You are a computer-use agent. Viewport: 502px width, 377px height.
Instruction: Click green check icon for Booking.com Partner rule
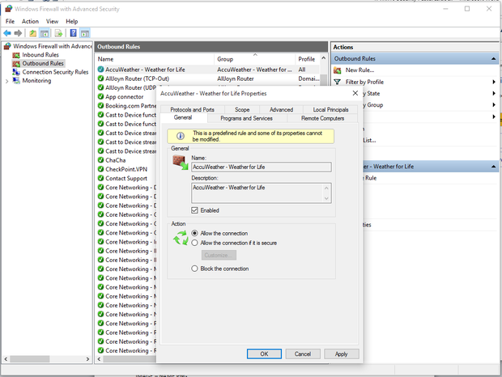(100, 105)
